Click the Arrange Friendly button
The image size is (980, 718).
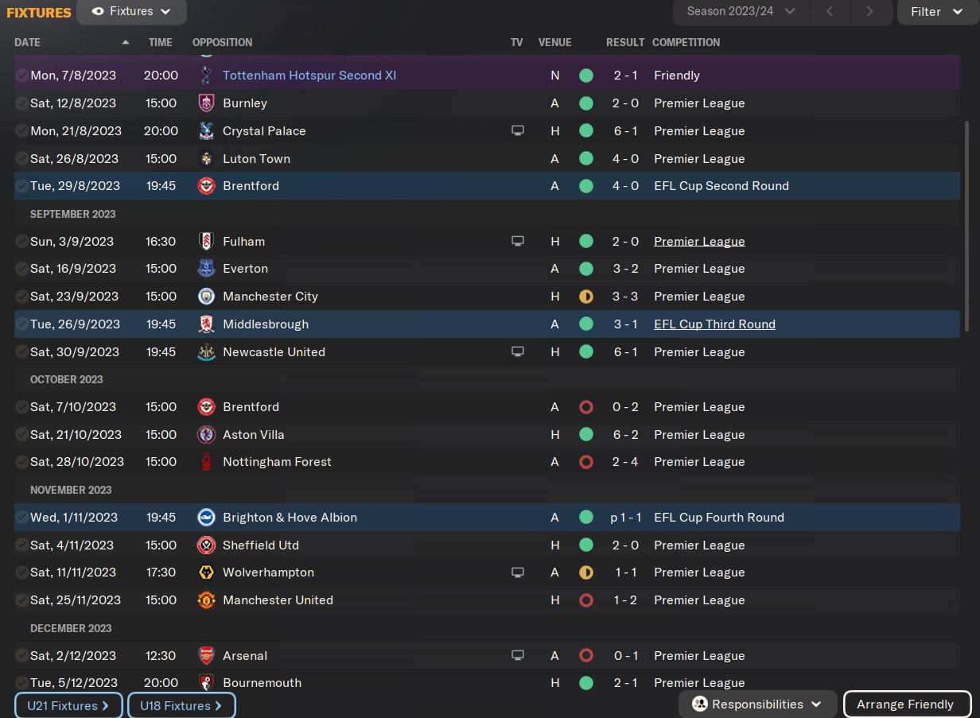click(x=908, y=704)
